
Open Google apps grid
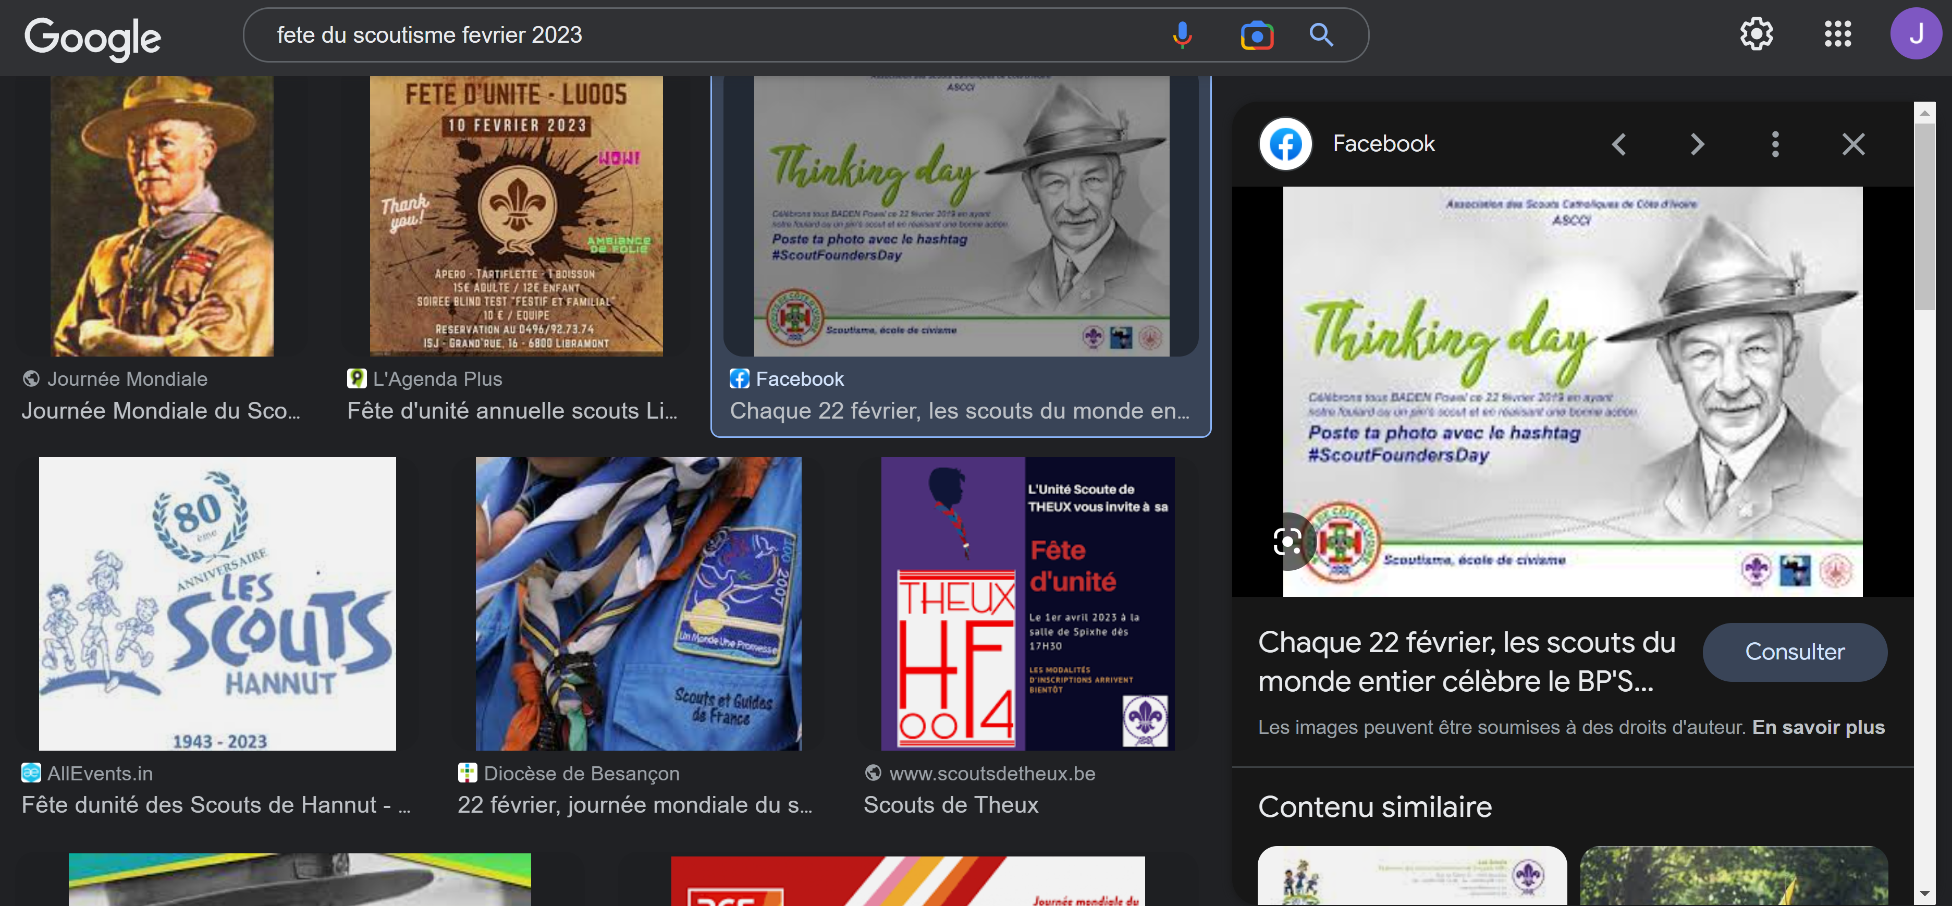1837,34
